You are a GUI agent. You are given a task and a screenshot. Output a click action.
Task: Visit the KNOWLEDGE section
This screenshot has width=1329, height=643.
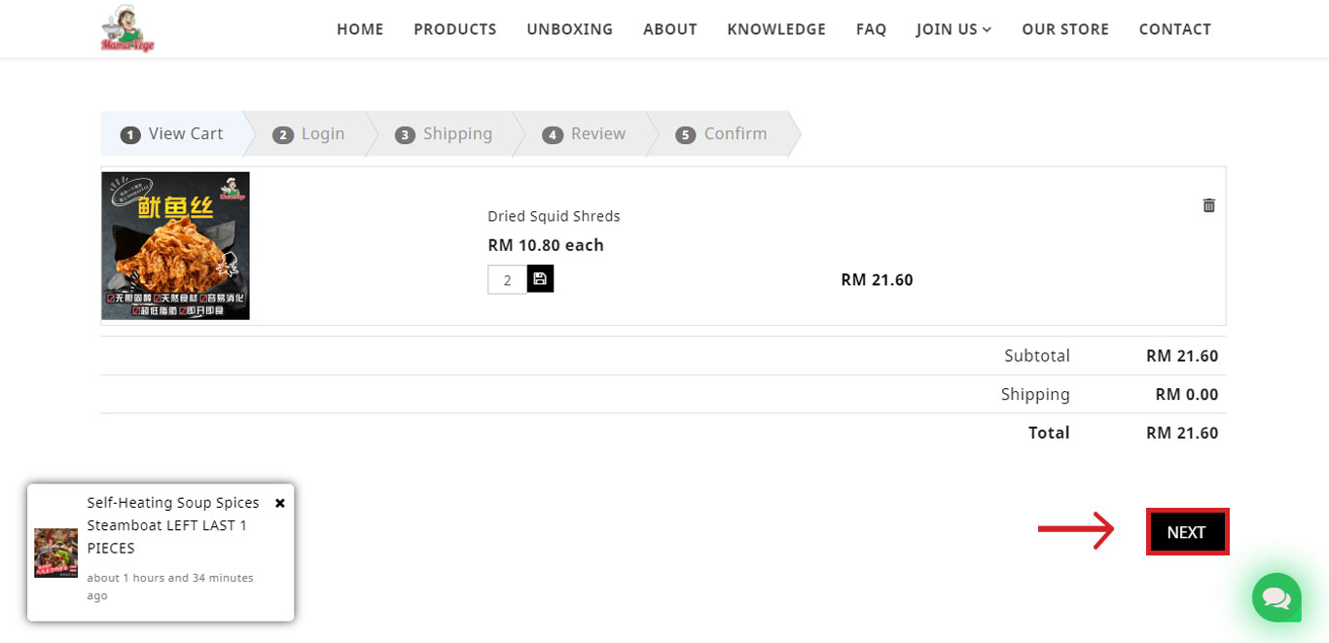tap(775, 29)
